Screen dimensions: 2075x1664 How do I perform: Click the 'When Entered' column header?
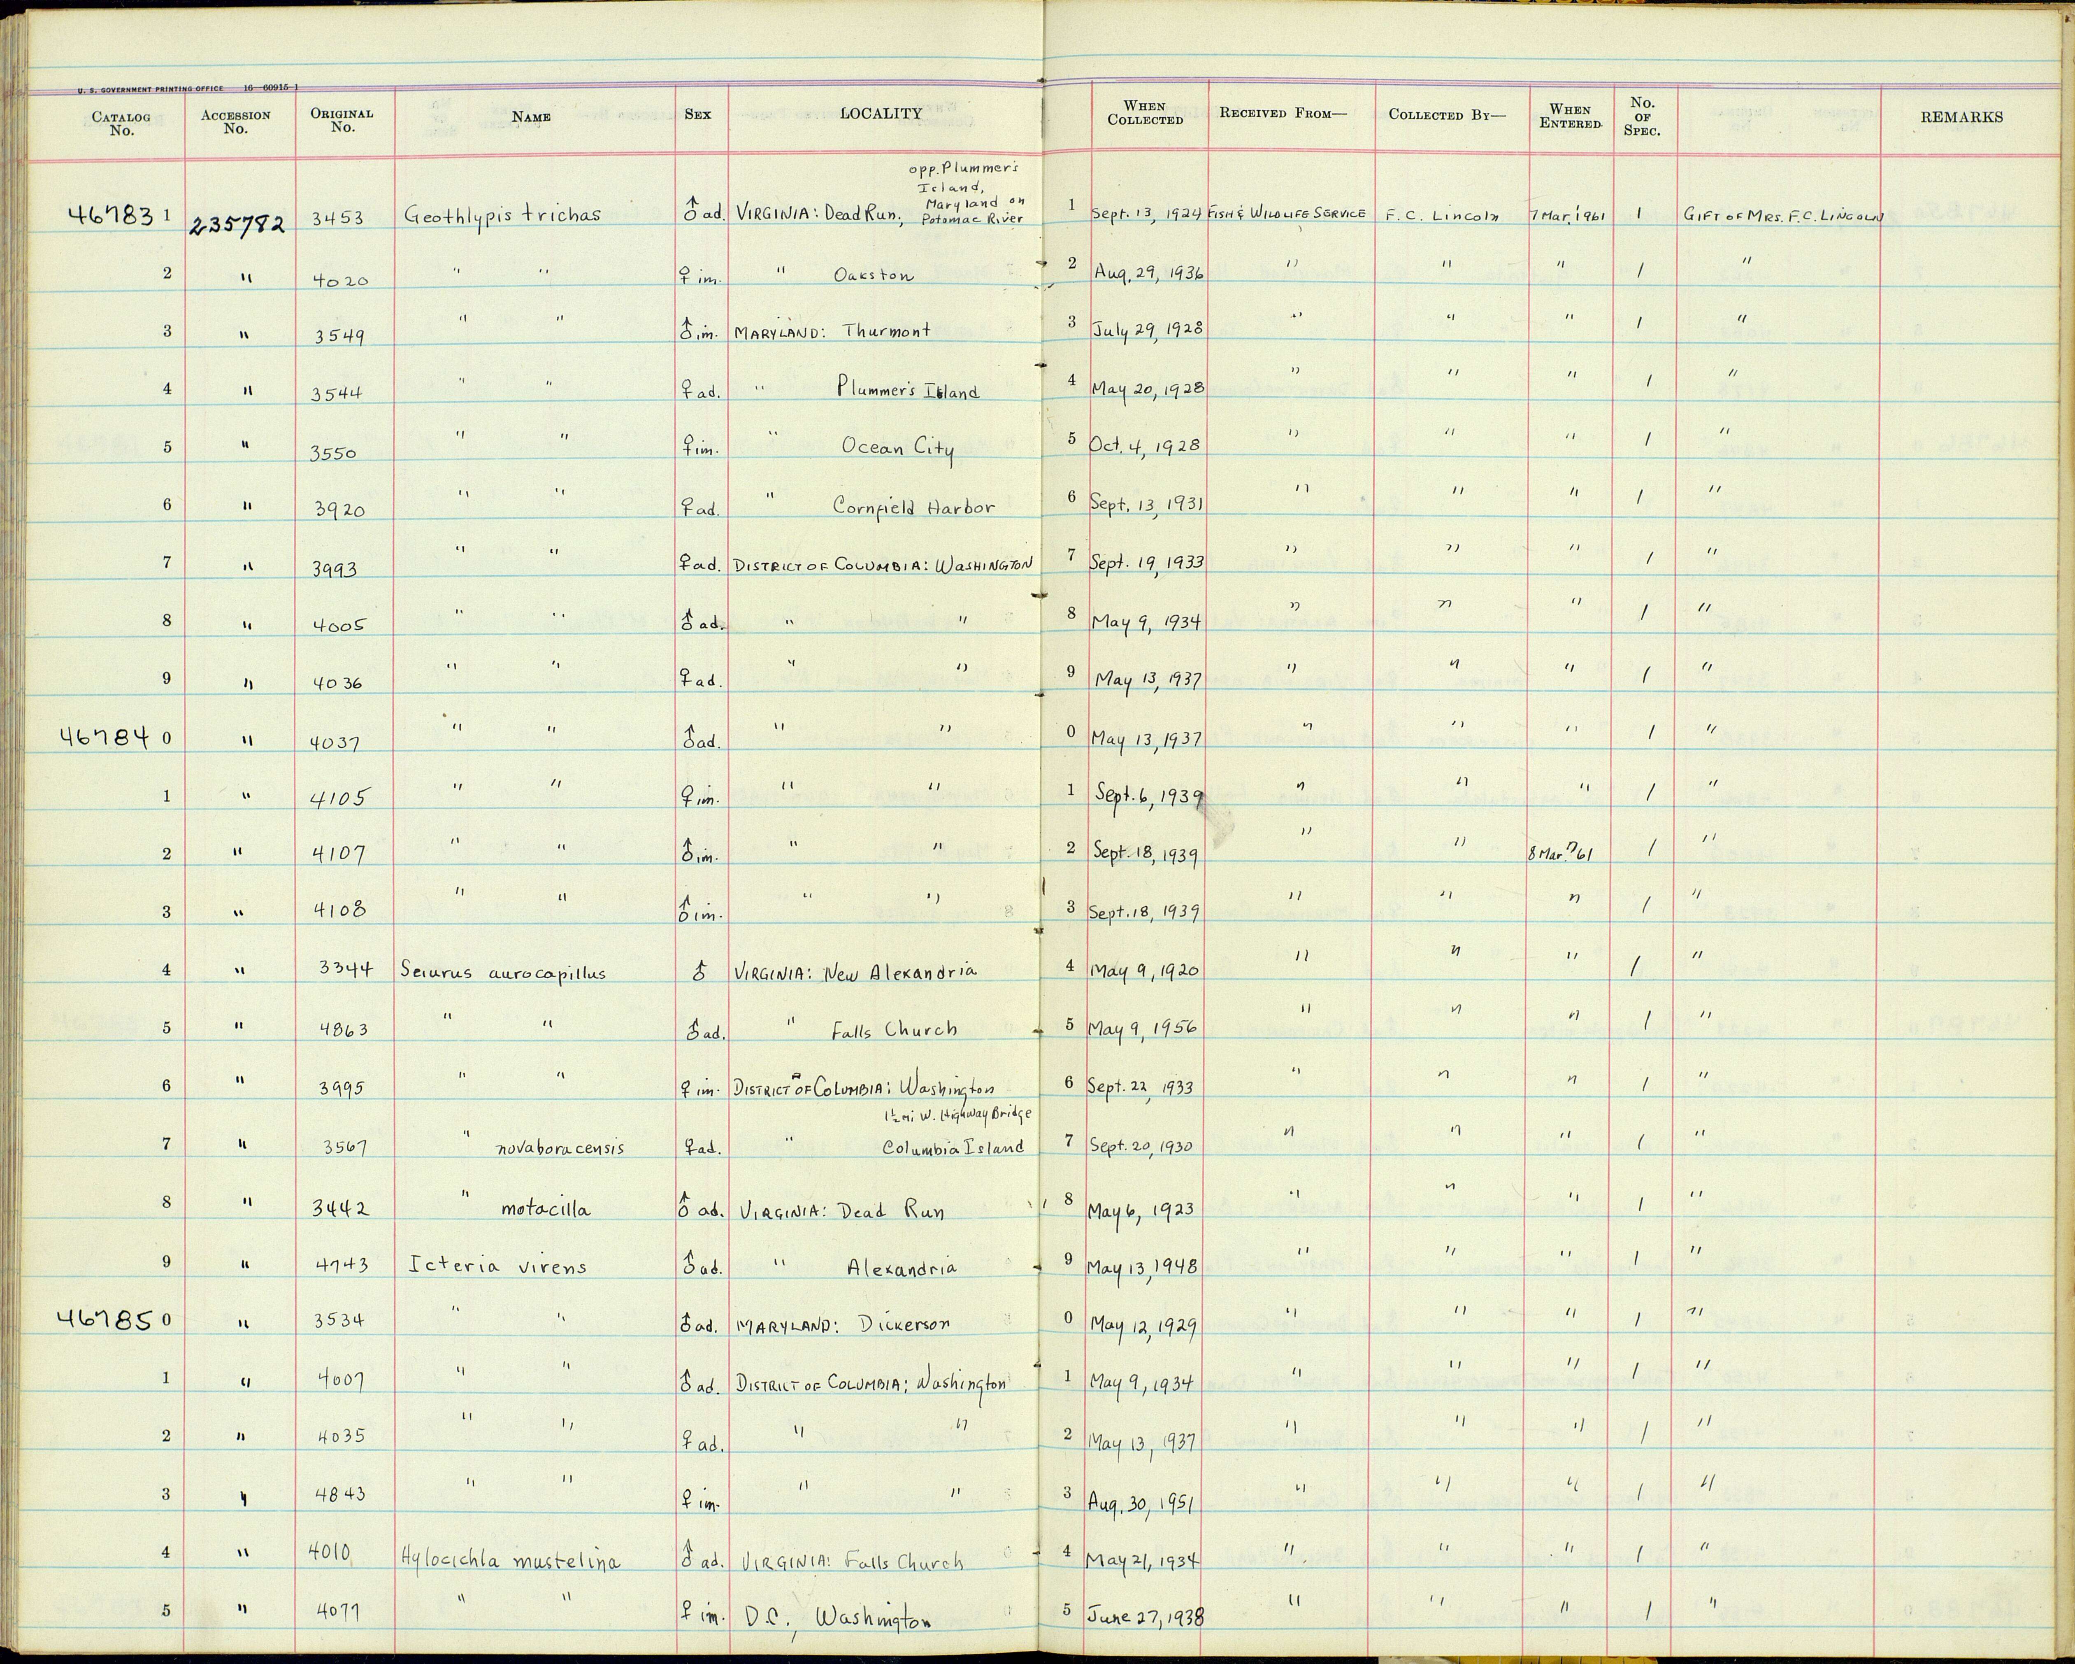[x=1571, y=116]
